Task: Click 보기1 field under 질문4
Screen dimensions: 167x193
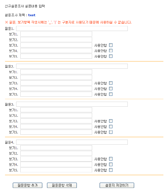Action: (56, 148)
